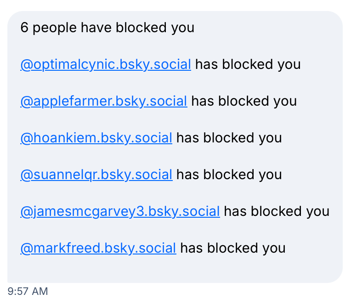The width and height of the screenshot is (351, 305).
Task: Open the @optimalcynic.bsky.social profile link
Action: pos(105,64)
